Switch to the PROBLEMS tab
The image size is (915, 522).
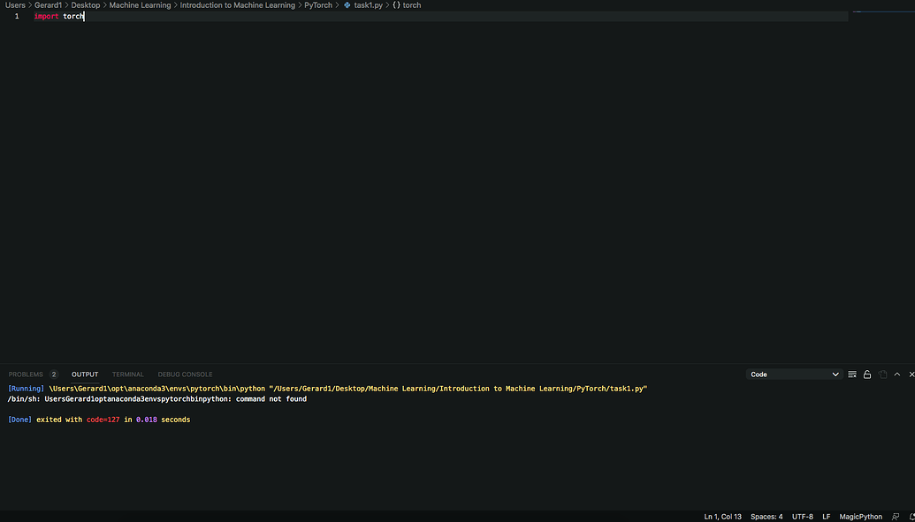click(x=26, y=374)
